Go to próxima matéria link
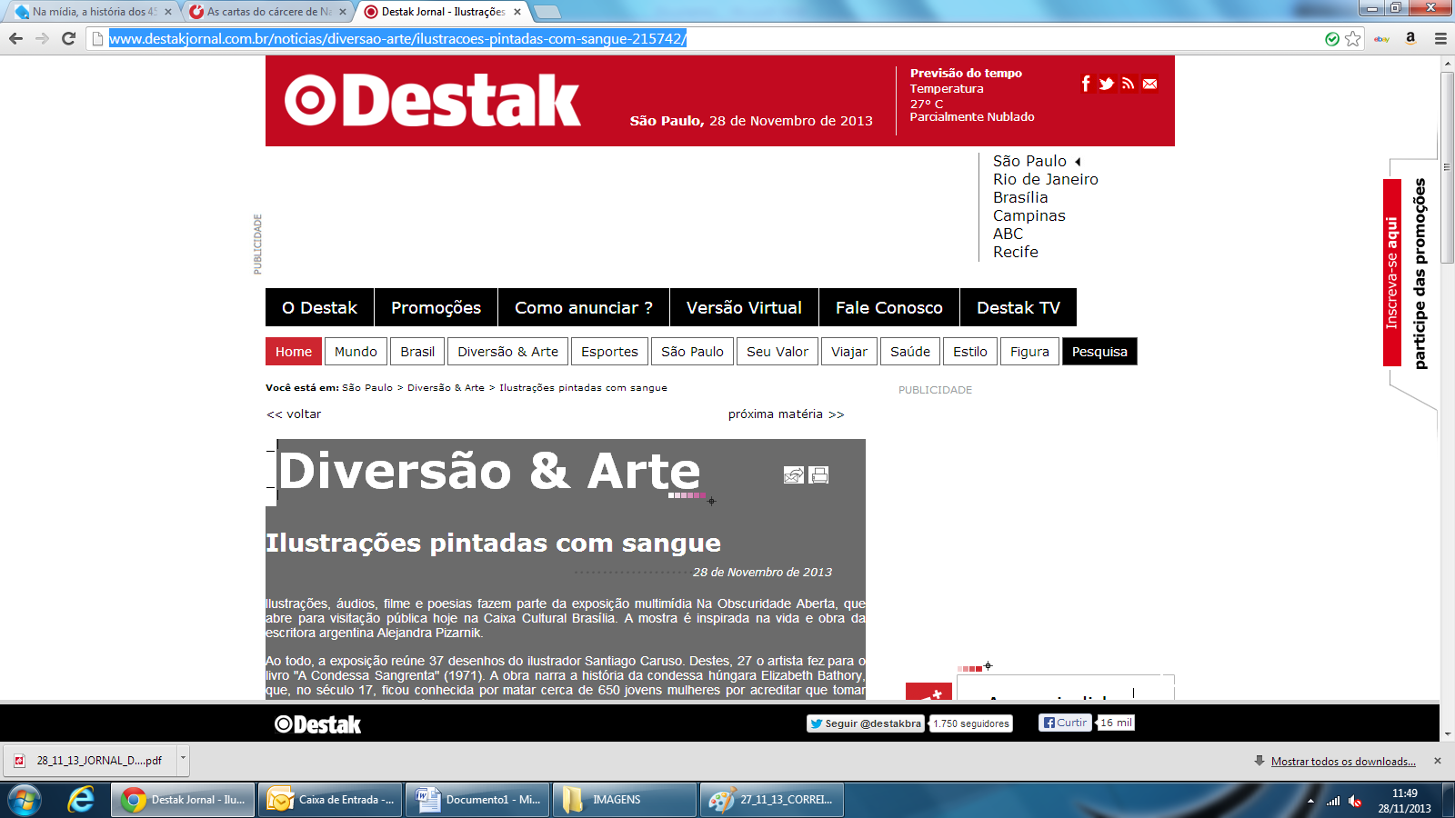Screen dimensions: 1455x818 786,414
